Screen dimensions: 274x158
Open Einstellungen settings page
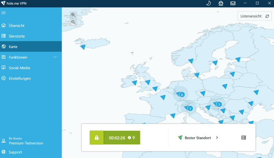coord(31,78)
